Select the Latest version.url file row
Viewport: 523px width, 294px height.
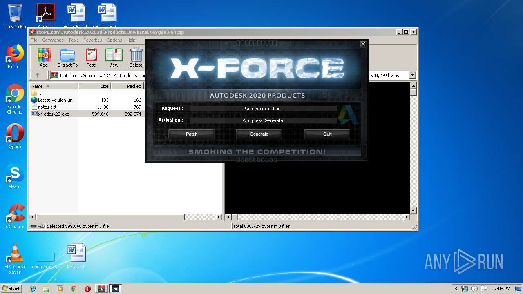86,100
